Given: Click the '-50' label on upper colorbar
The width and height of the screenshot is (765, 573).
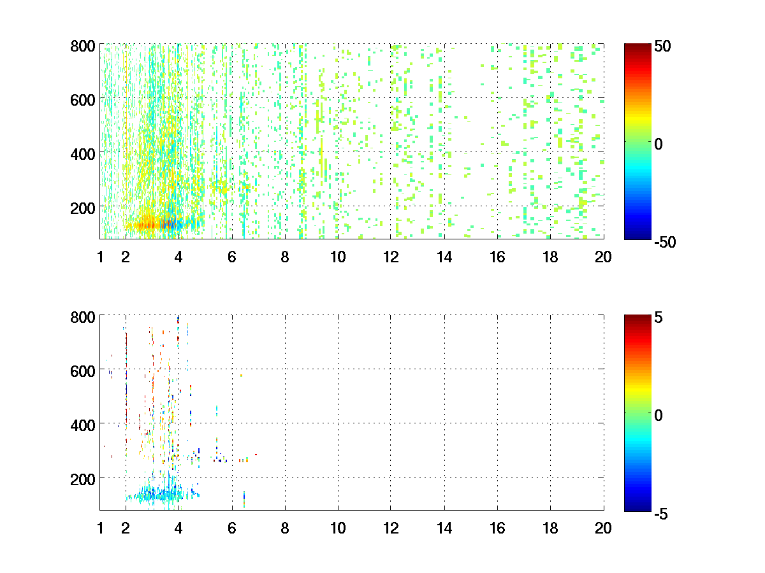Looking at the screenshot, I should coord(666,242).
